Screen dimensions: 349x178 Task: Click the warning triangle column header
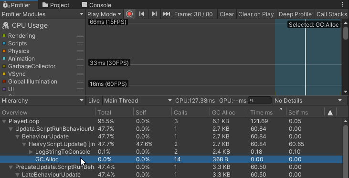(330, 113)
